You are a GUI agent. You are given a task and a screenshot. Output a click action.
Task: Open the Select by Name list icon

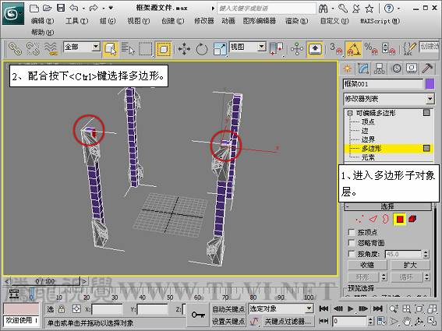[x=128, y=49]
